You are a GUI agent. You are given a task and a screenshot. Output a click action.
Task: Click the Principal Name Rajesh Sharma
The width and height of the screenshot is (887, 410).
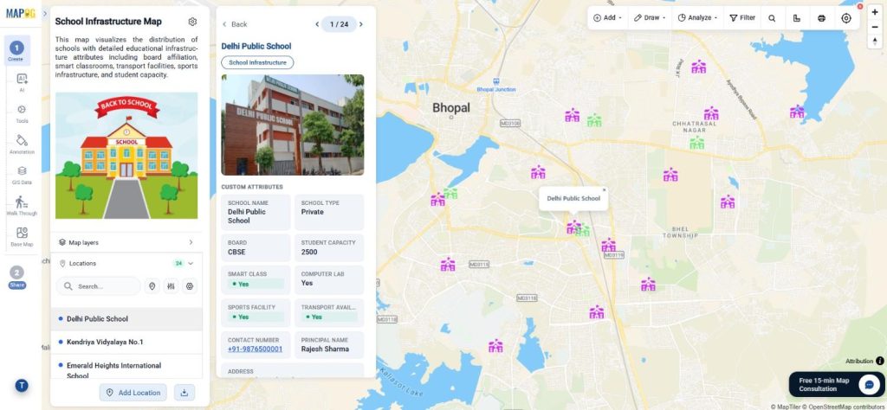click(325, 349)
